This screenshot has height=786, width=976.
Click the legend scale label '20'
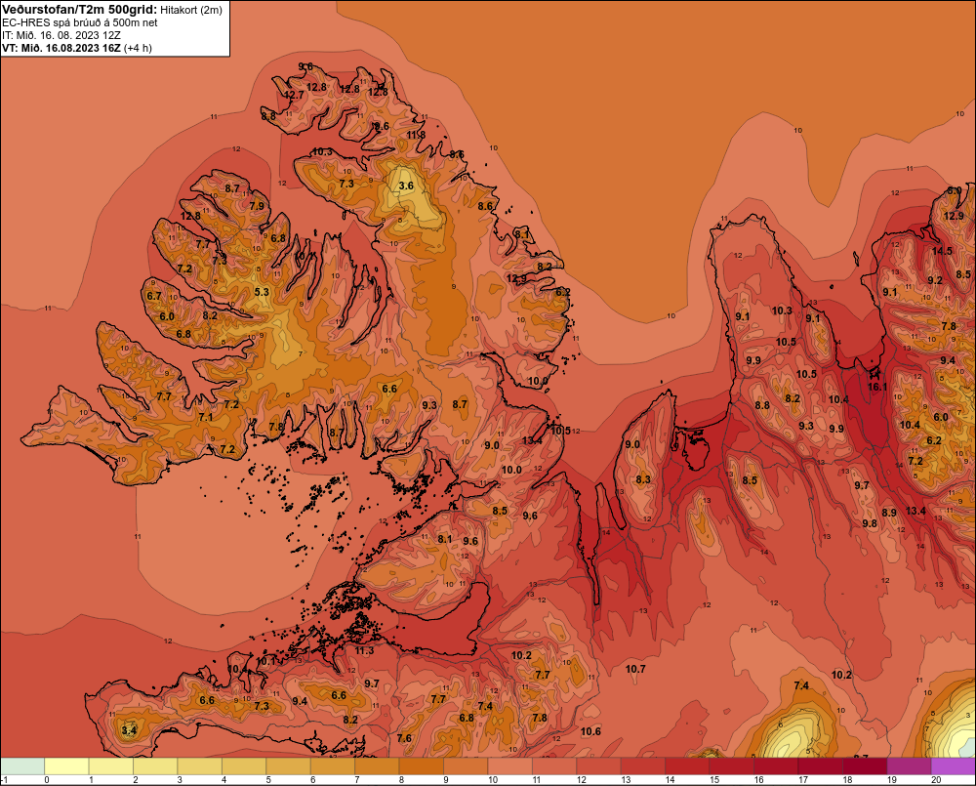(x=936, y=780)
